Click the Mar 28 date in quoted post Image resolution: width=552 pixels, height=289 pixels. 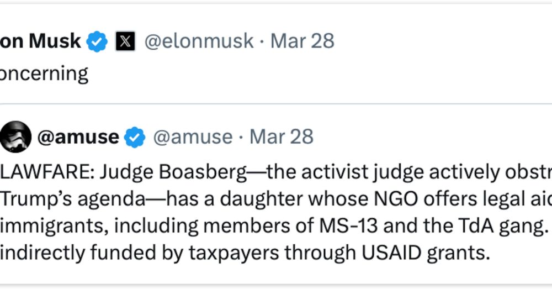pos(282,136)
